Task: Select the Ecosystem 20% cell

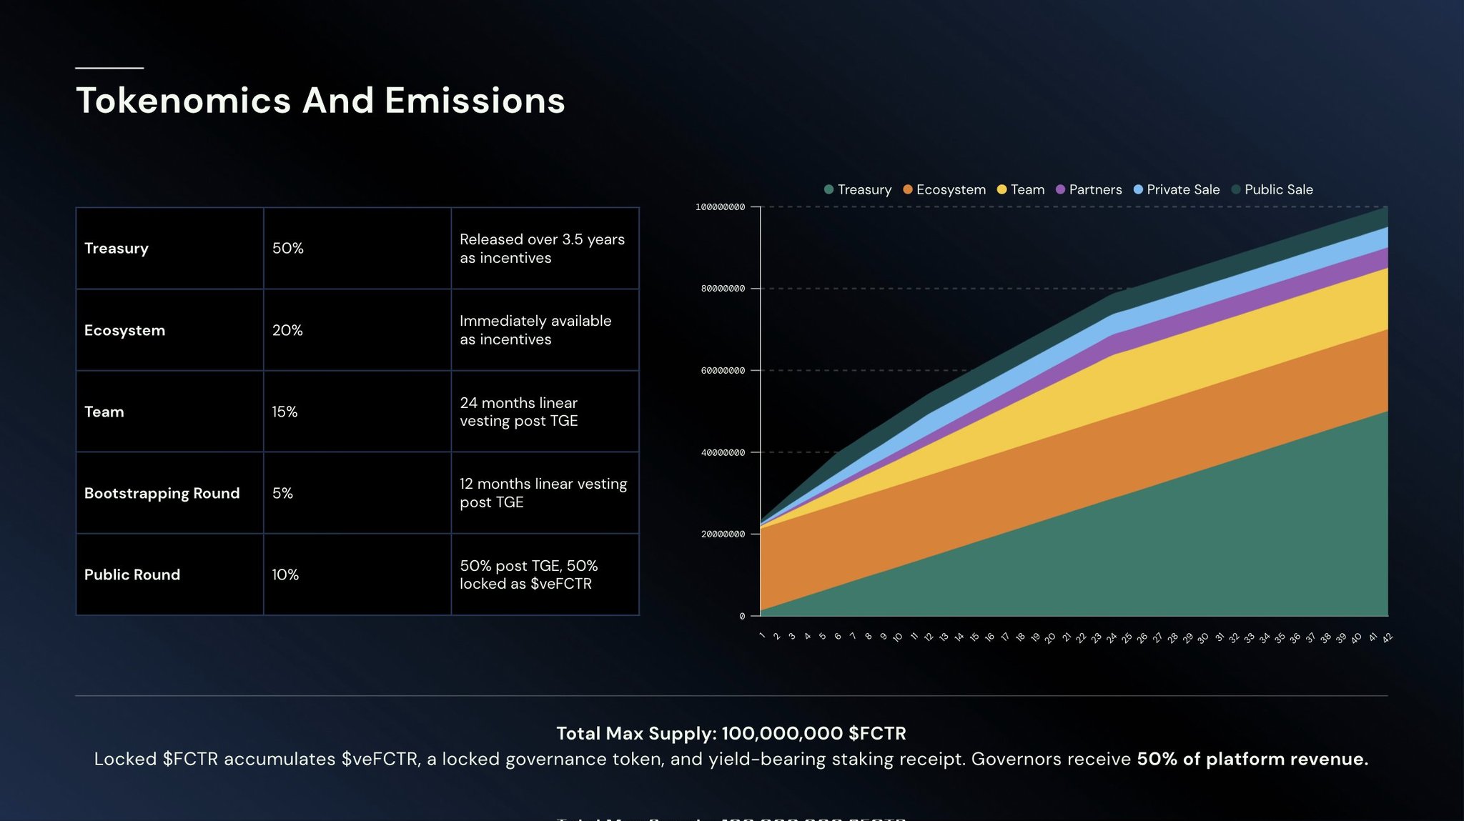Action: [x=287, y=330]
